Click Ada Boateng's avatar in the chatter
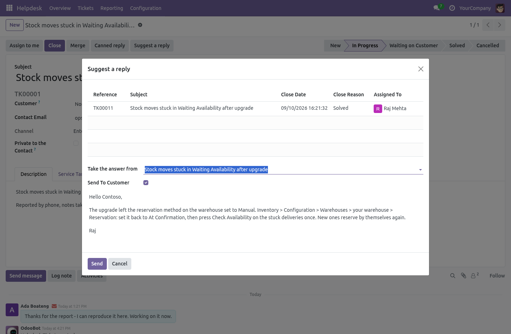Screen dimensions: 511x334 [x=12, y=310]
